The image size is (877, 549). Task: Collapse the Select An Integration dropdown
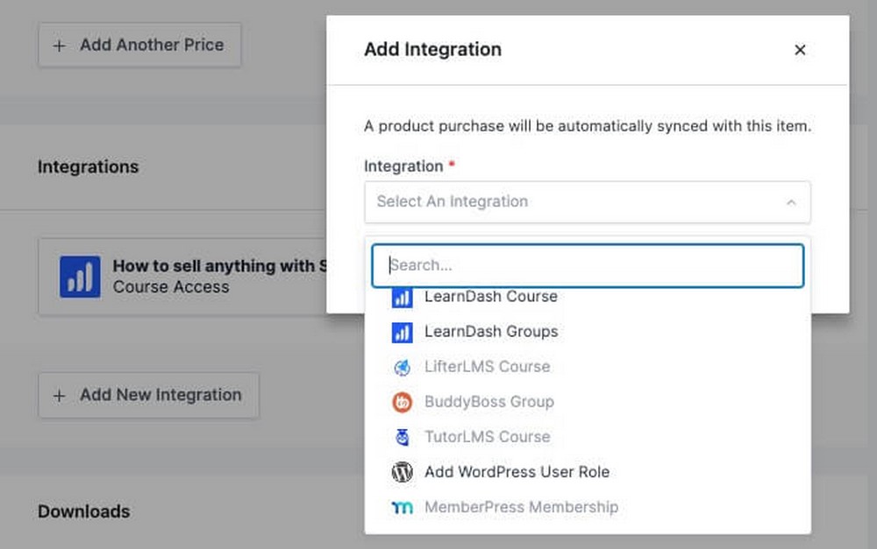click(x=588, y=202)
